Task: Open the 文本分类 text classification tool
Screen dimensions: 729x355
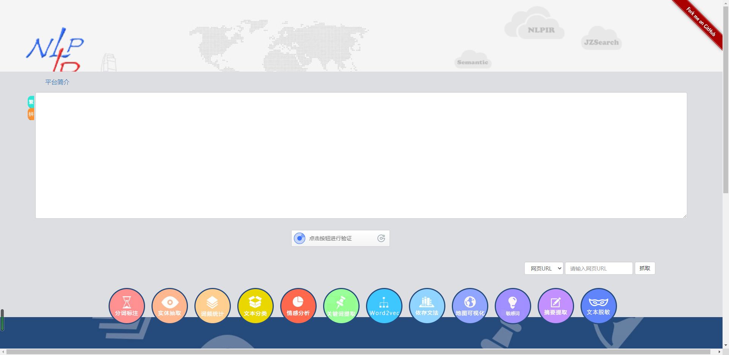Action: [x=256, y=306]
